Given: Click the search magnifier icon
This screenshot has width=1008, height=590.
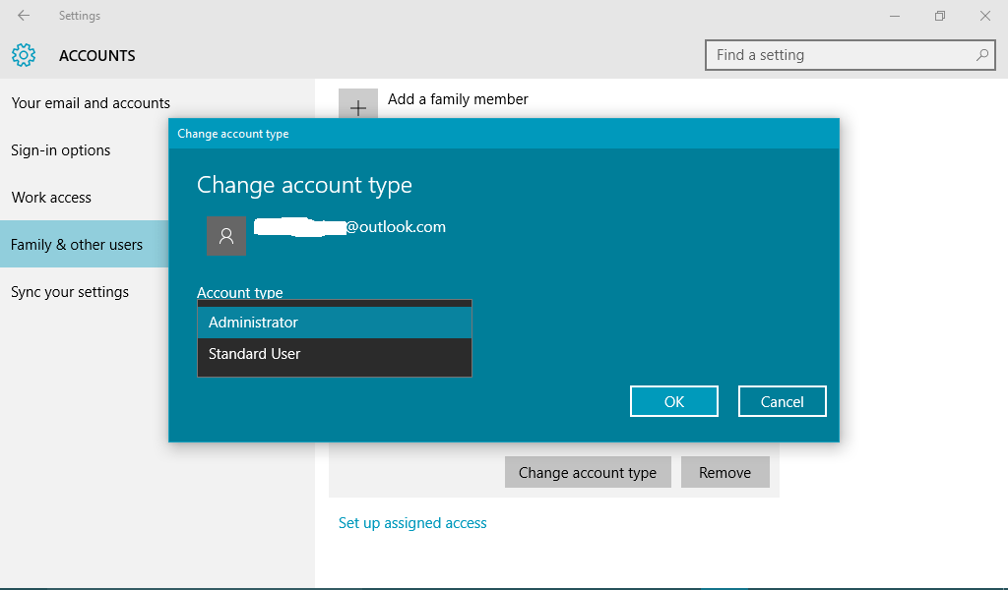Looking at the screenshot, I should pos(981,55).
